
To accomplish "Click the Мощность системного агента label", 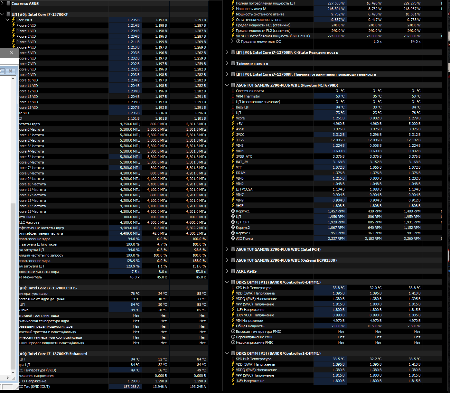I will coord(260,14).
